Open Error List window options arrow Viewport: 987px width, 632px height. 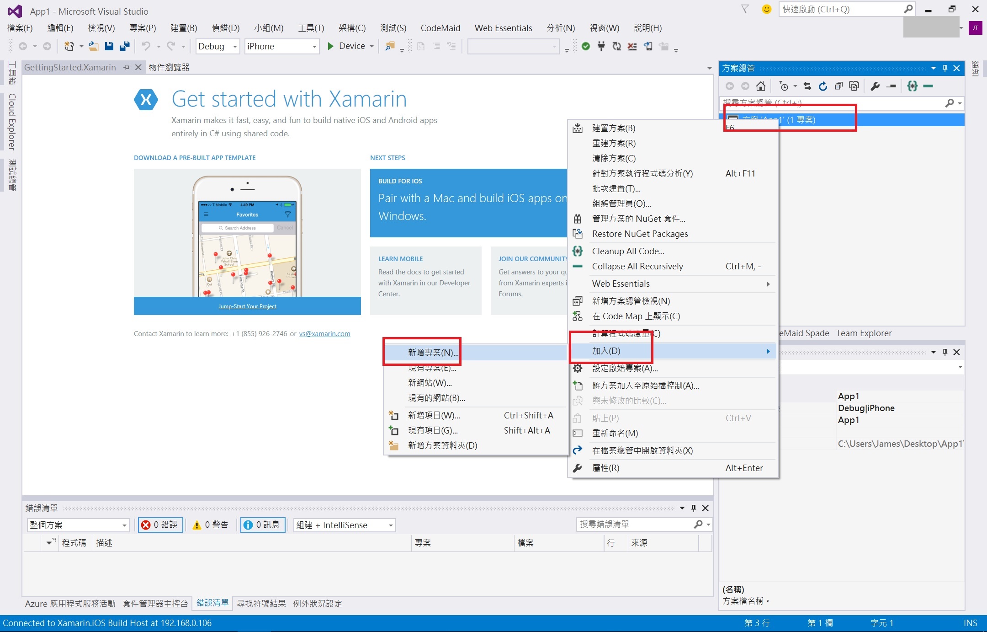[682, 508]
